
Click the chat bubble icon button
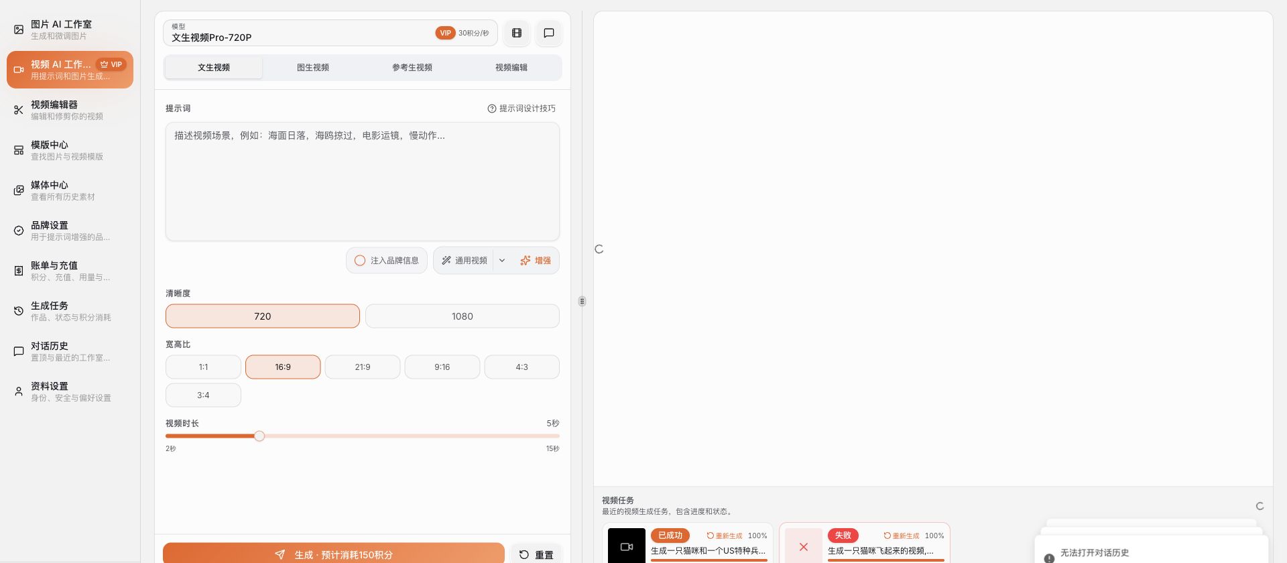click(x=549, y=33)
